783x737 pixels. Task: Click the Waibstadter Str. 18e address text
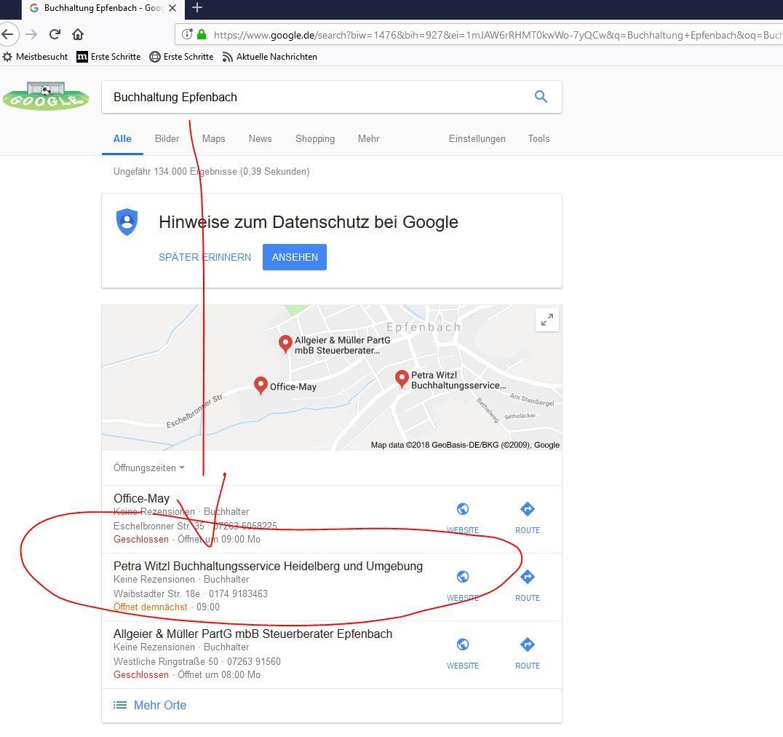(156, 594)
